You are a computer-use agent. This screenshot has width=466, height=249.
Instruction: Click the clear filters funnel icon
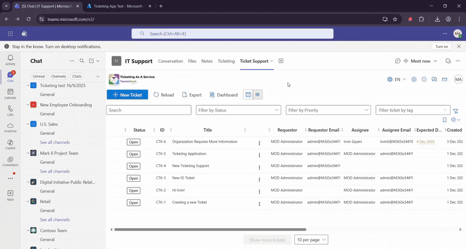pyautogui.click(x=456, y=111)
